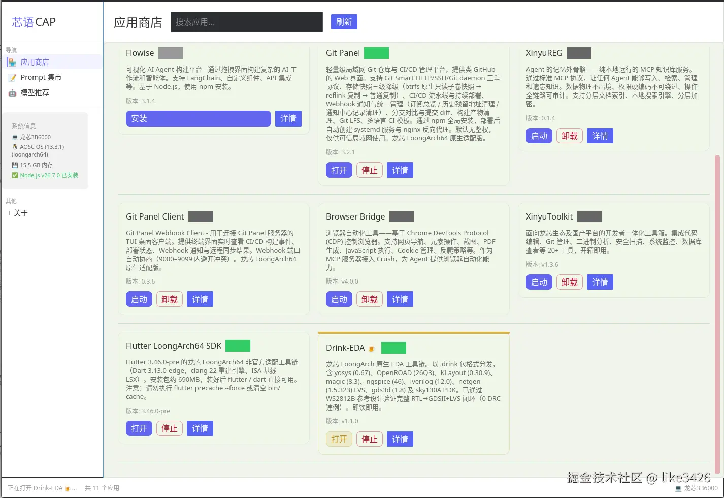724x498 pixels.
Task: Stop the Drink-EDA app
Action: tap(370, 439)
